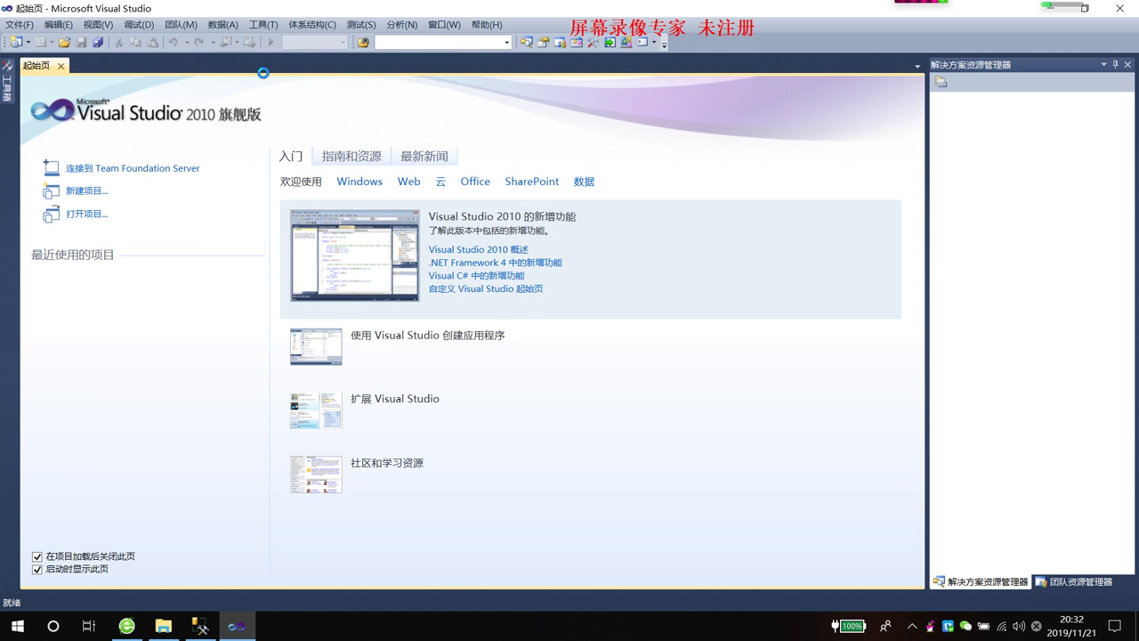Click the 社区和学习资源 item
Viewport: 1139px width, 641px height.
click(x=387, y=463)
